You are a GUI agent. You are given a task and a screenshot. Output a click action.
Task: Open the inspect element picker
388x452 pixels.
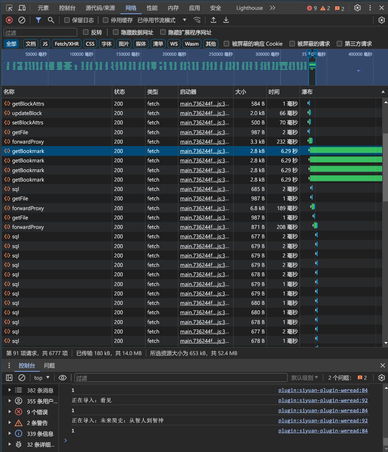9,8
